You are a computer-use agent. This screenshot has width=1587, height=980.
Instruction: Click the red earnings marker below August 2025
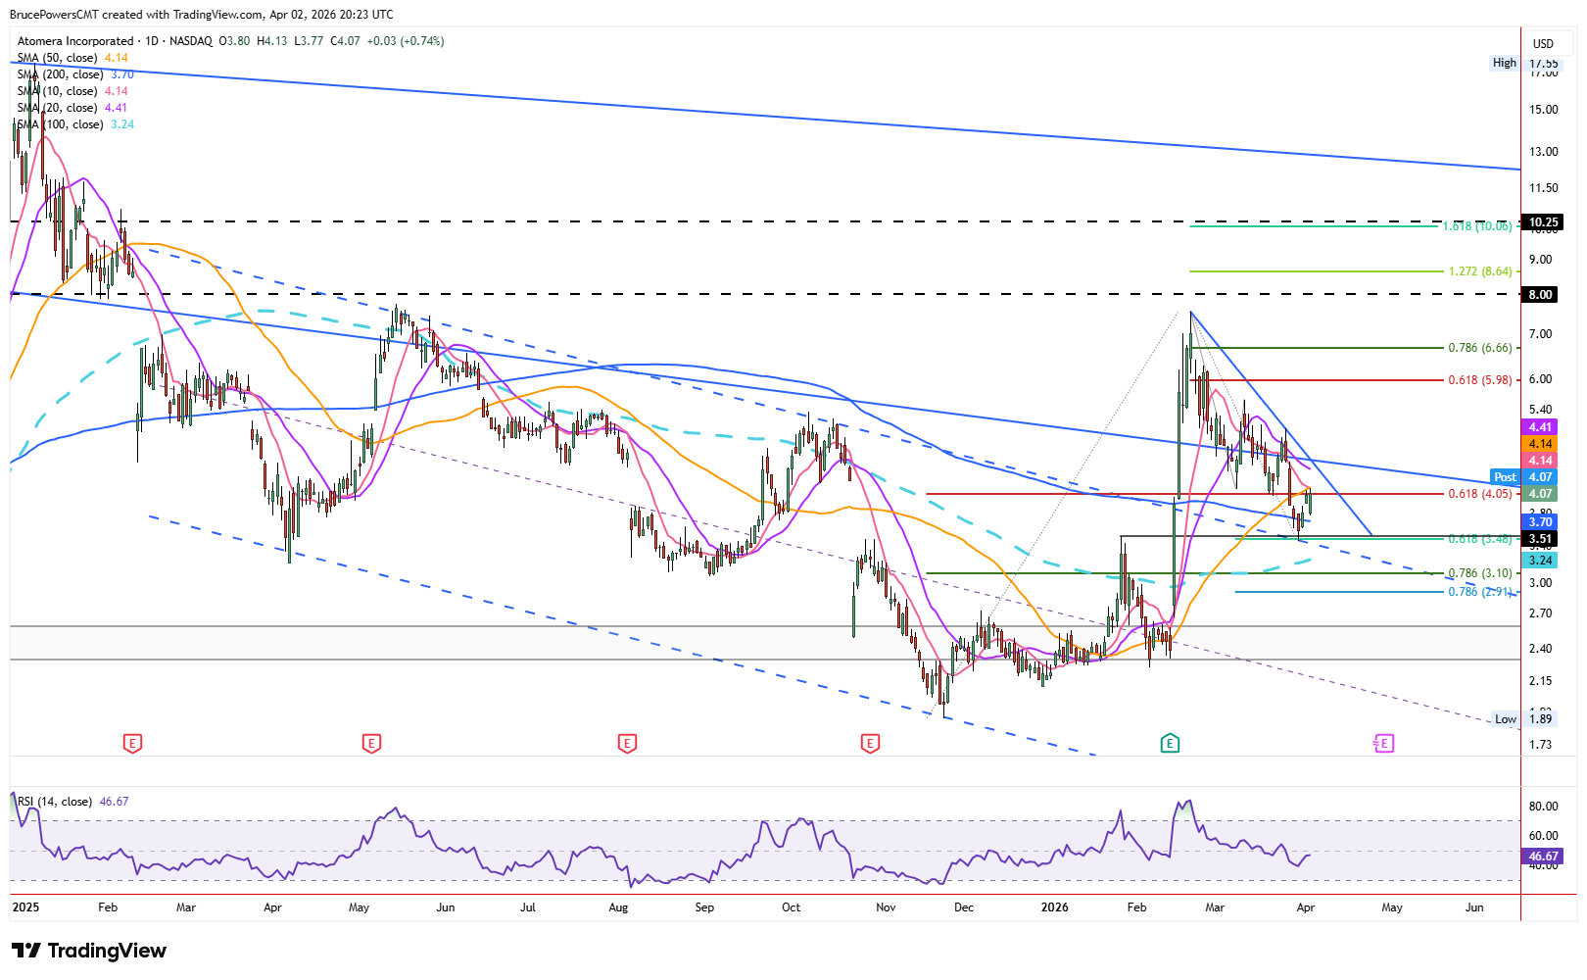[x=628, y=744]
